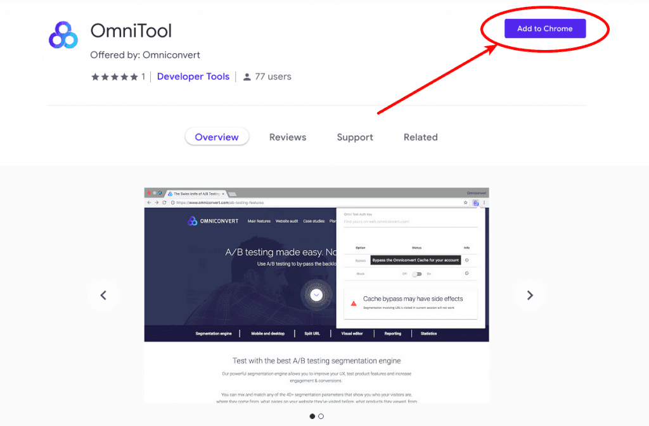The image size is (649, 426).
Task: Click the OmniTool extension logo
Action: point(63,35)
